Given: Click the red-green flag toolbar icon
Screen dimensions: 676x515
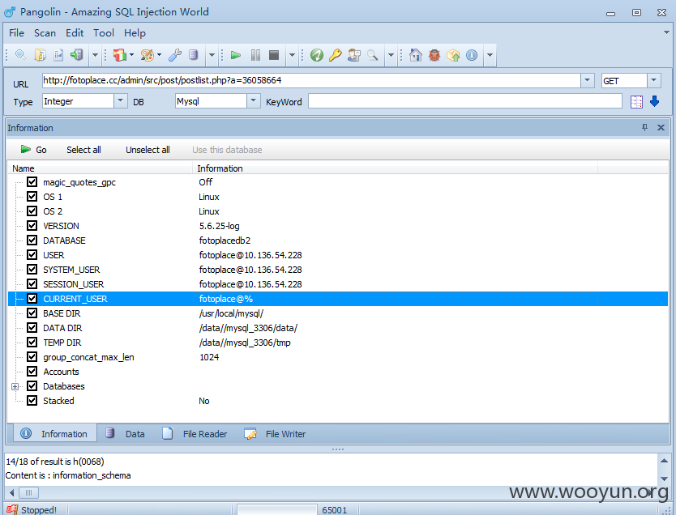Looking at the screenshot, I should click(119, 55).
